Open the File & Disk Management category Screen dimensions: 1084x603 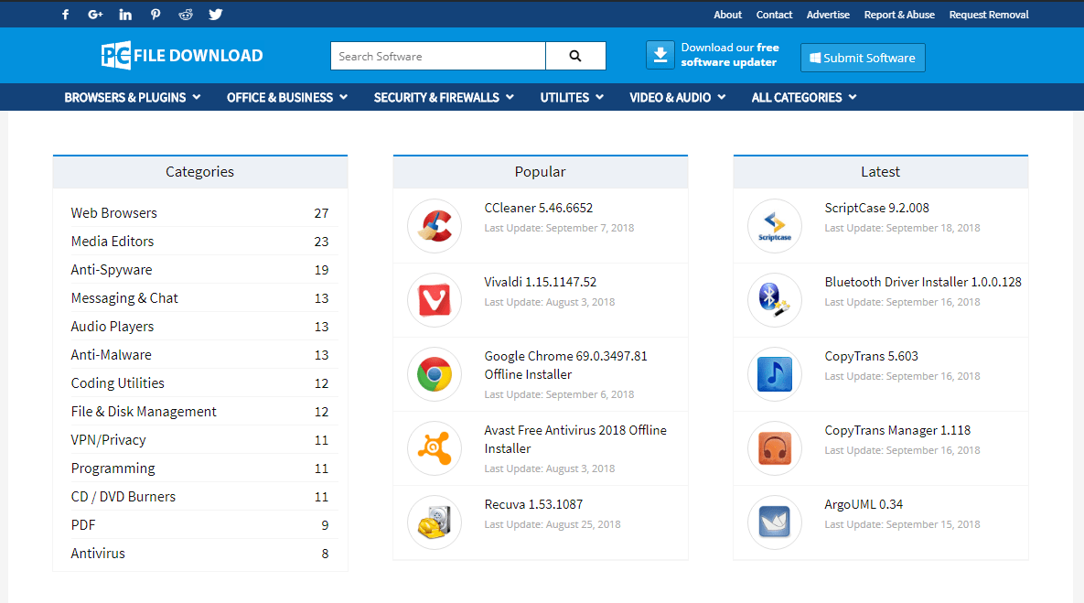point(144,412)
